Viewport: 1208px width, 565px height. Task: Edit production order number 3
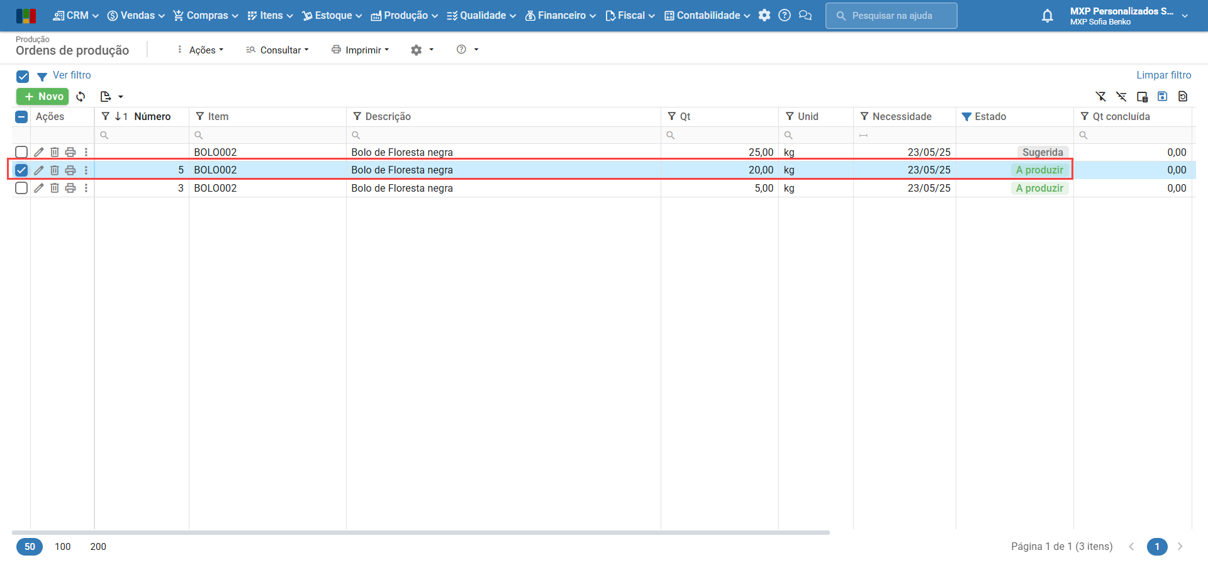39,188
